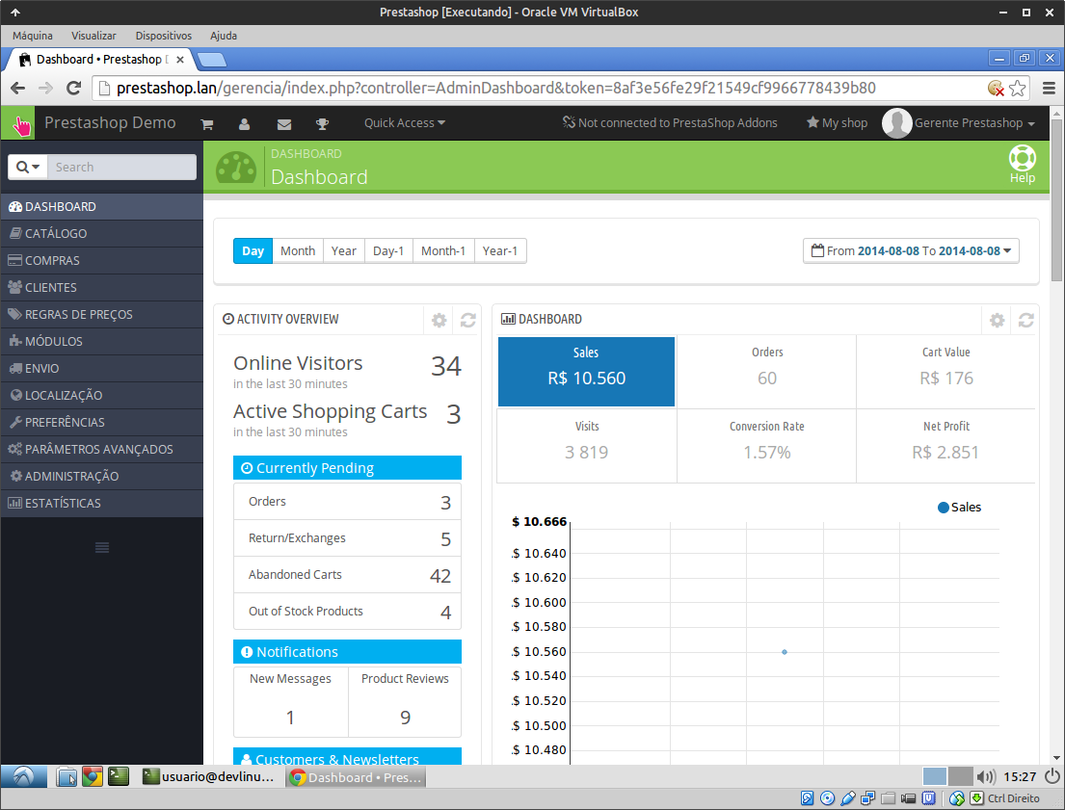
Task: Open Activity Overview settings gear
Action: coord(439,320)
